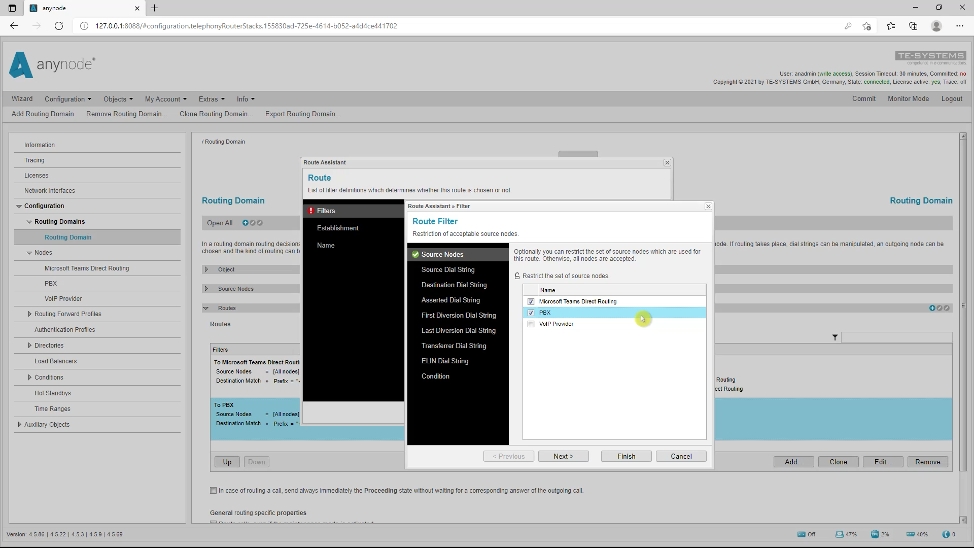Screen dimensions: 974x548
Task: Open the browser tab actions menu
Action: click(12, 8)
